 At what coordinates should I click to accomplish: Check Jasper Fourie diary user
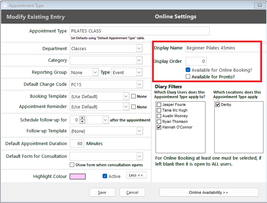coord(159,105)
